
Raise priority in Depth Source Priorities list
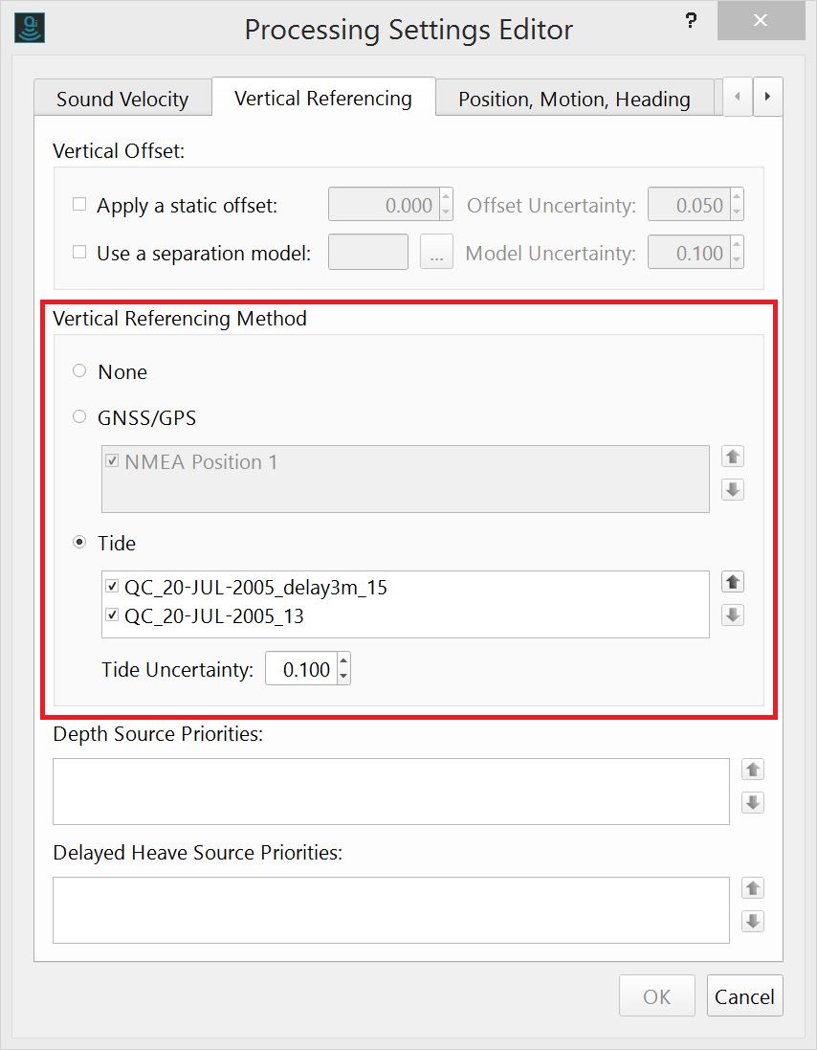(753, 769)
